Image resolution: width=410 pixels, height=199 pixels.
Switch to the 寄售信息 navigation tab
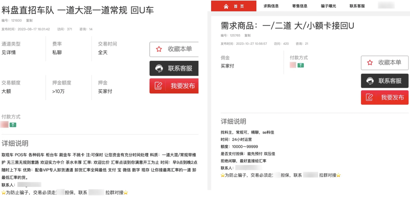tap(300, 6)
